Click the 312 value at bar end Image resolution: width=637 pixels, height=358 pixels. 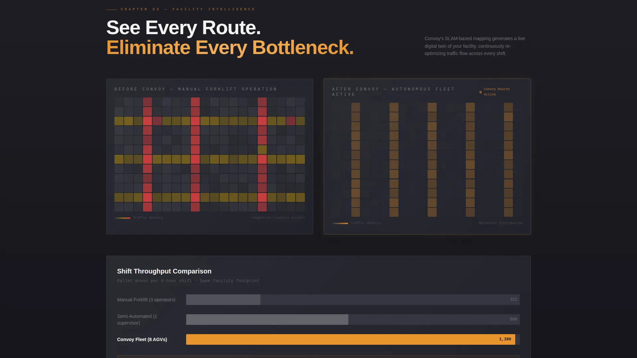pyautogui.click(x=514, y=299)
